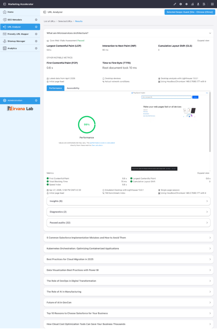Click Total Blocking Time metric row

click(x=87, y=181)
